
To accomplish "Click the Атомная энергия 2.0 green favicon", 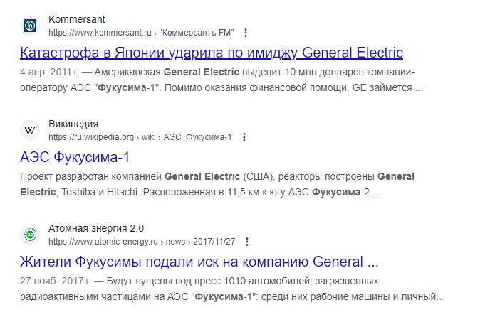I will click(x=30, y=235).
